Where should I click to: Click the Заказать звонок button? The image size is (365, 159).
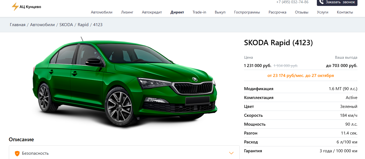tap(337, 2)
